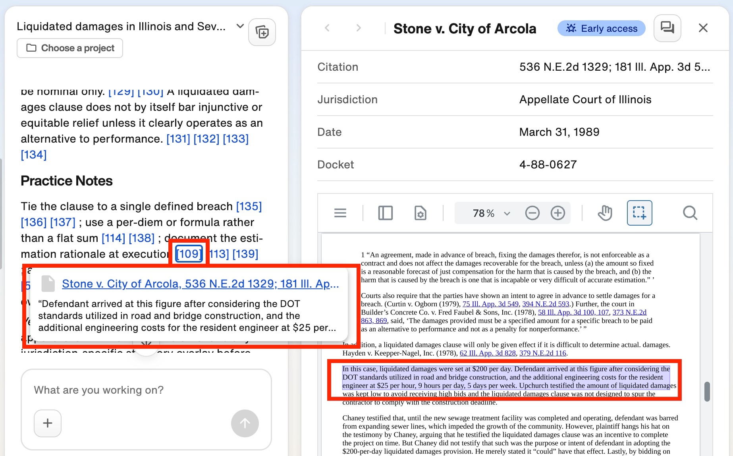Click the Stone v. City of Arcola title

click(x=465, y=29)
